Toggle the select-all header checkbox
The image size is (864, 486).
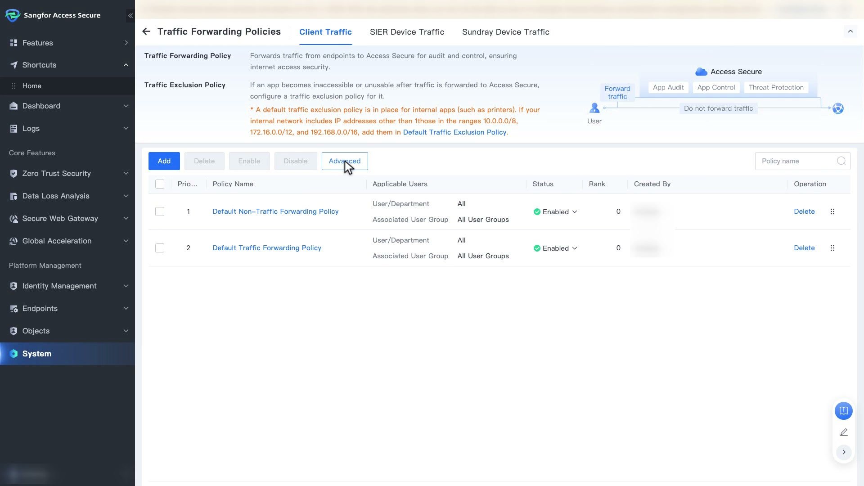(x=160, y=184)
